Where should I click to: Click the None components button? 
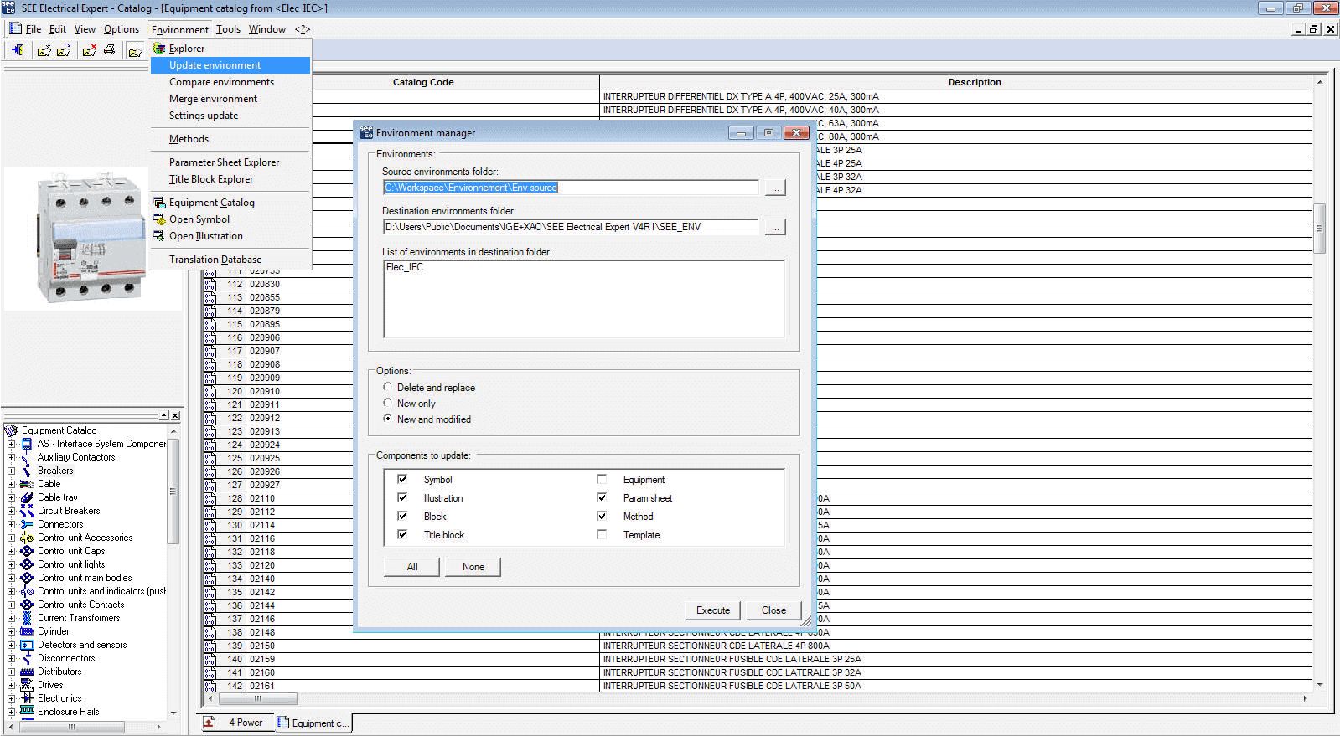pos(473,567)
